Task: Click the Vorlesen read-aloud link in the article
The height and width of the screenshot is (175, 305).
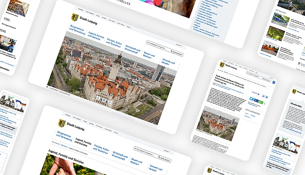Action: [x=255, y=93]
